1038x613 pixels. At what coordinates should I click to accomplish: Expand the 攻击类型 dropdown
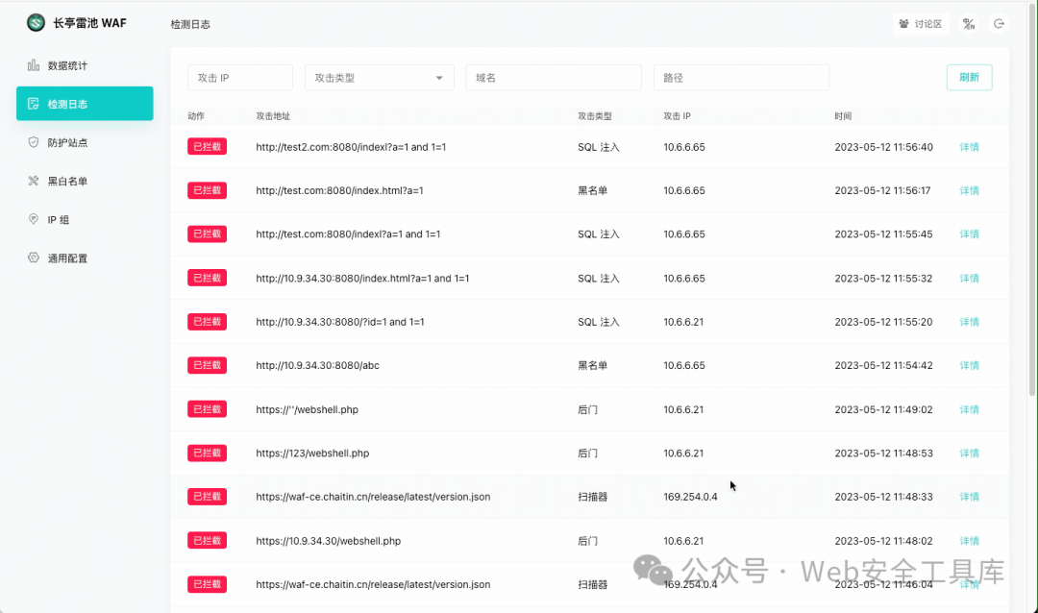pyautogui.click(x=380, y=78)
